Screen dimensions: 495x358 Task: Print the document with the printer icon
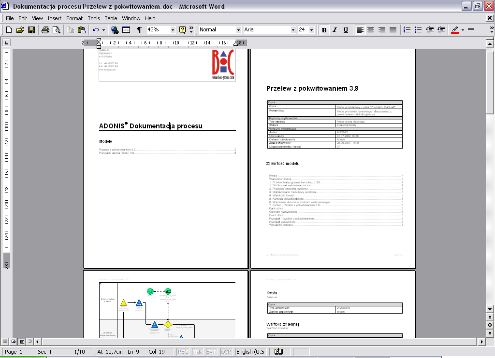pyautogui.click(x=45, y=29)
